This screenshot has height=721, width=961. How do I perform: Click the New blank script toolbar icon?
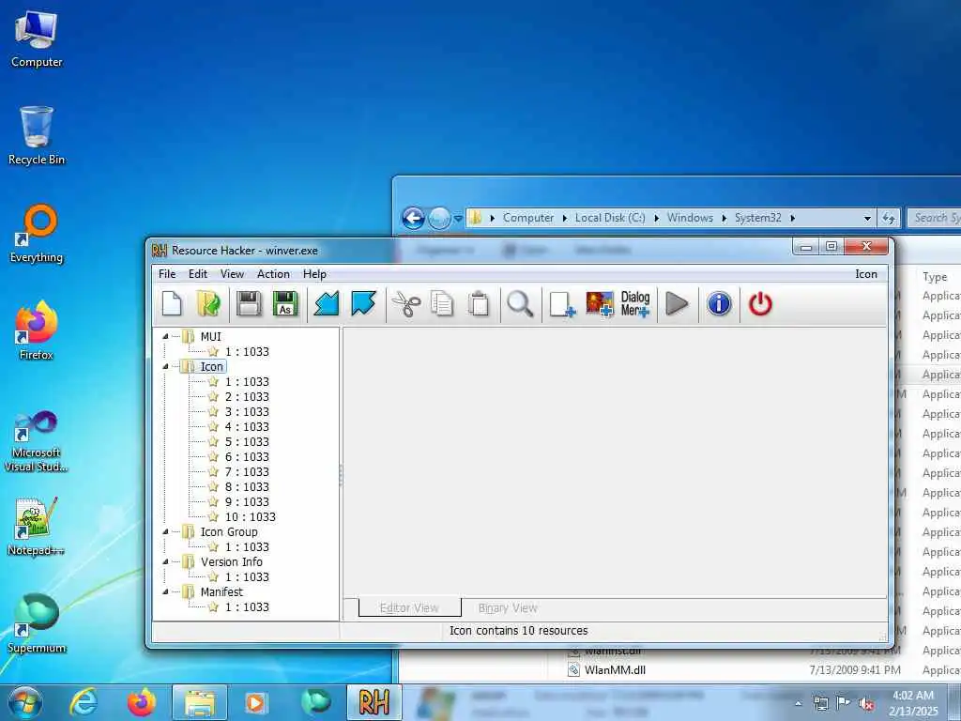coord(172,303)
